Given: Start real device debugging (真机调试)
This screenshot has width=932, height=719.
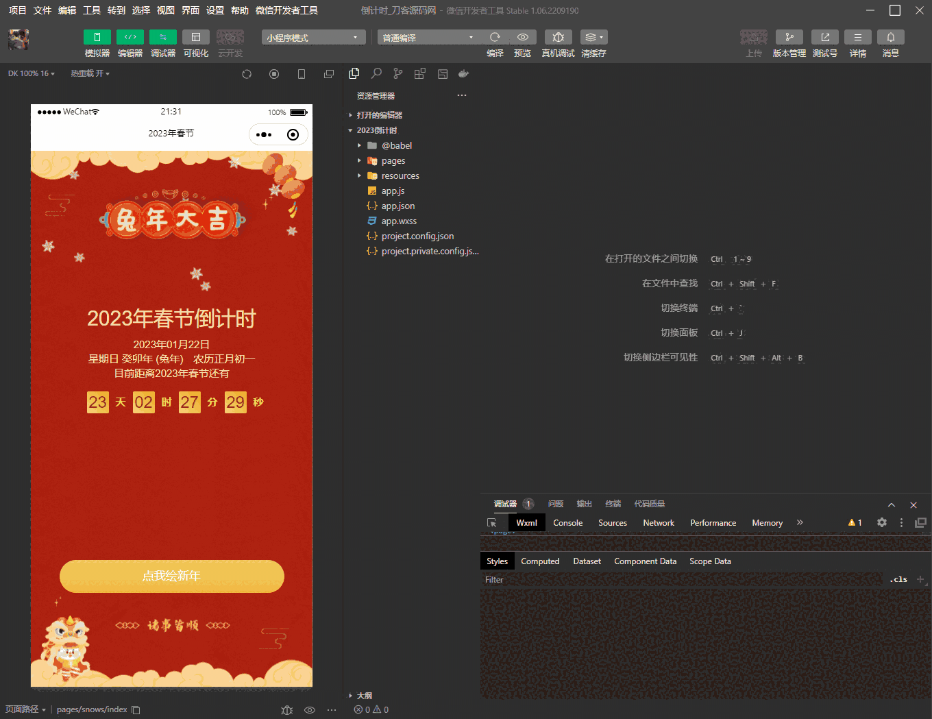Looking at the screenshot, I should click(558, 37).
